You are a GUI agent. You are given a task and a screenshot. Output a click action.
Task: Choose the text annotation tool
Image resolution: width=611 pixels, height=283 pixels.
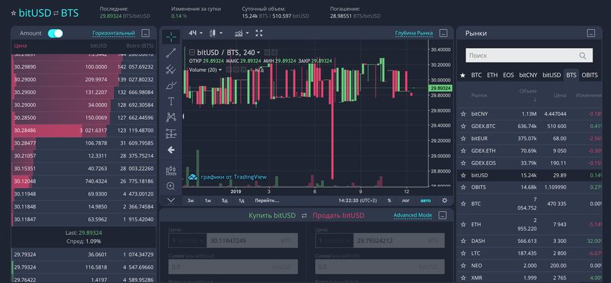[171, 101]
